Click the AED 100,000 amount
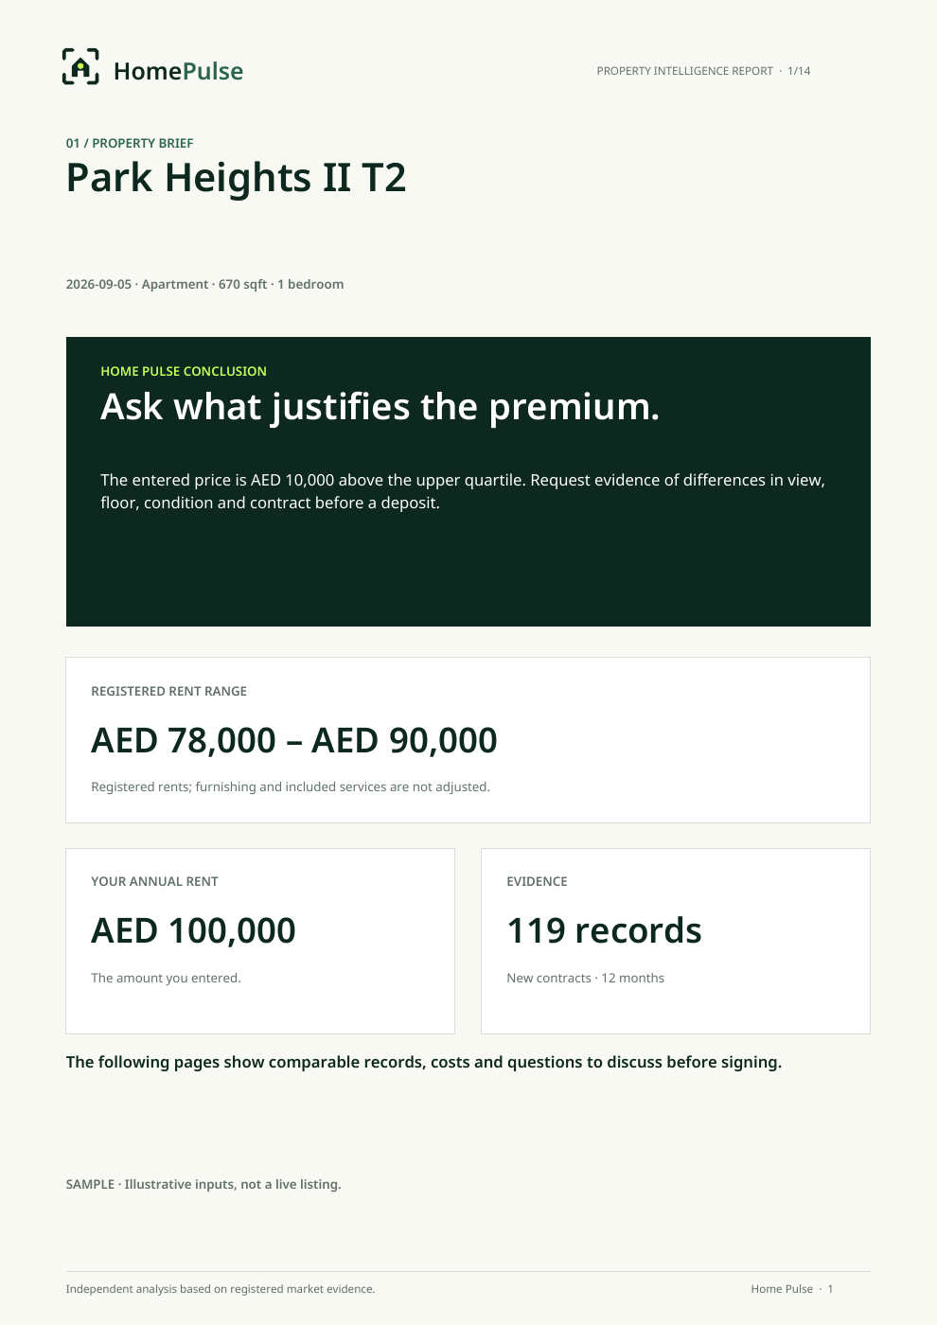Screen dimensions: 937x1325 point(193,930)
